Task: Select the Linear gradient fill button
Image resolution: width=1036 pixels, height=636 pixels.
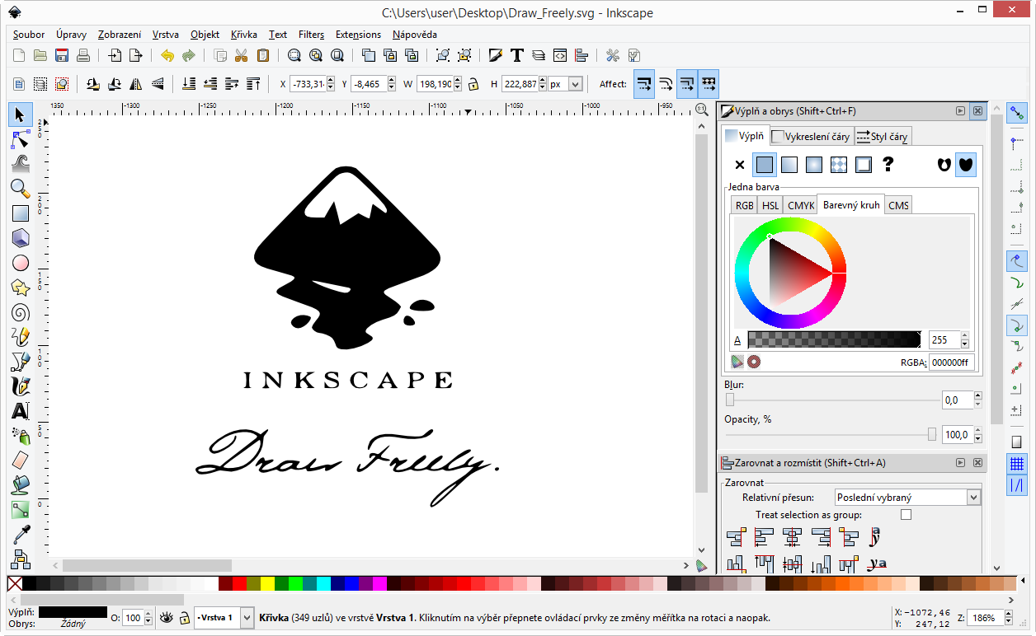Action: click(x=789, y=165)
